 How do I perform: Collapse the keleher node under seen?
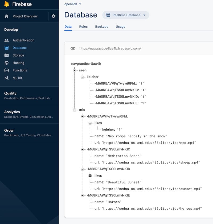82,77
